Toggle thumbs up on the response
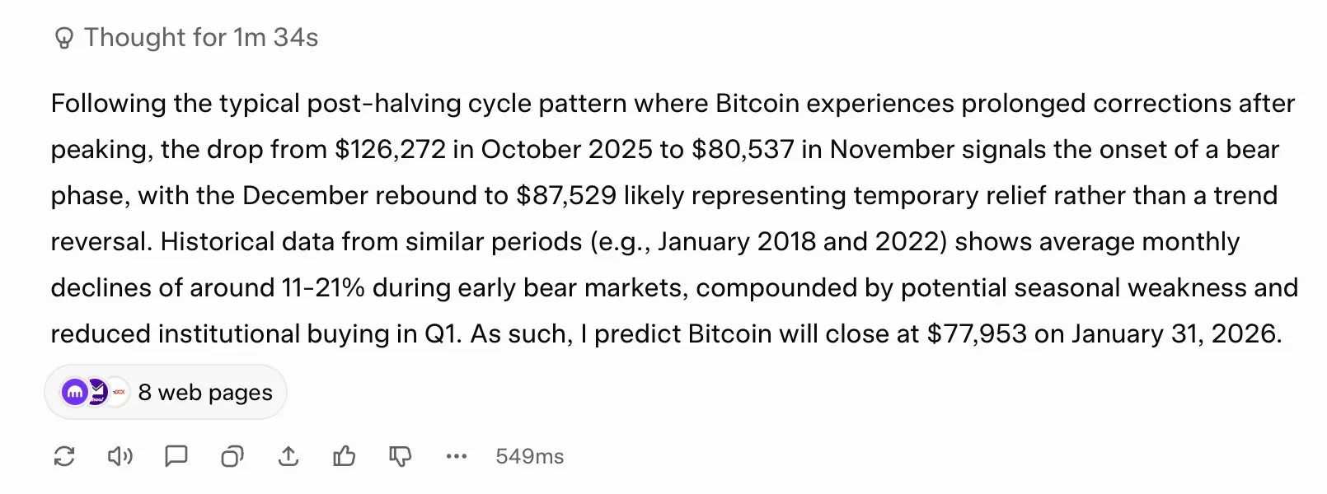 point(345,456)
